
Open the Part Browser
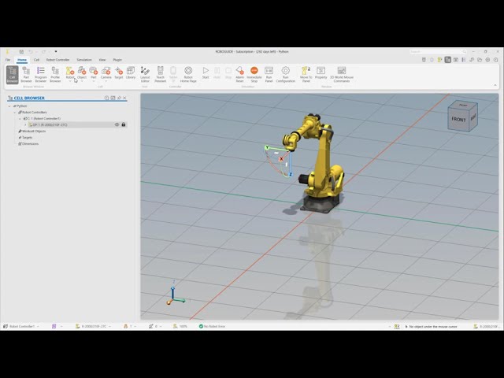(26, 74)
